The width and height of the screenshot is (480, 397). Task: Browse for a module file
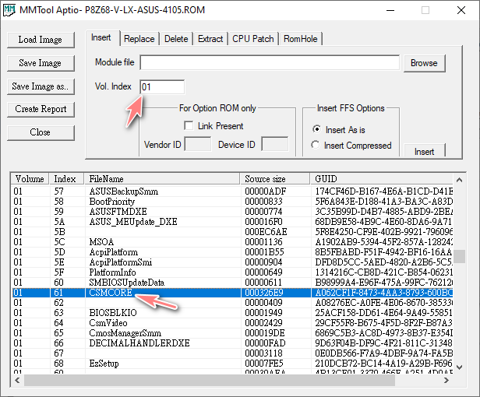[x=424, y=63]
